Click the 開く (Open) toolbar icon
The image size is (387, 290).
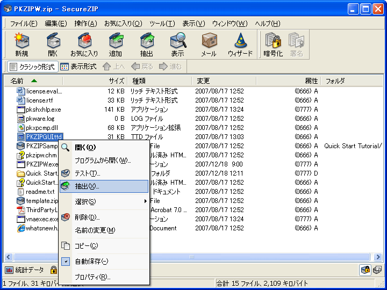click(53, 40)
